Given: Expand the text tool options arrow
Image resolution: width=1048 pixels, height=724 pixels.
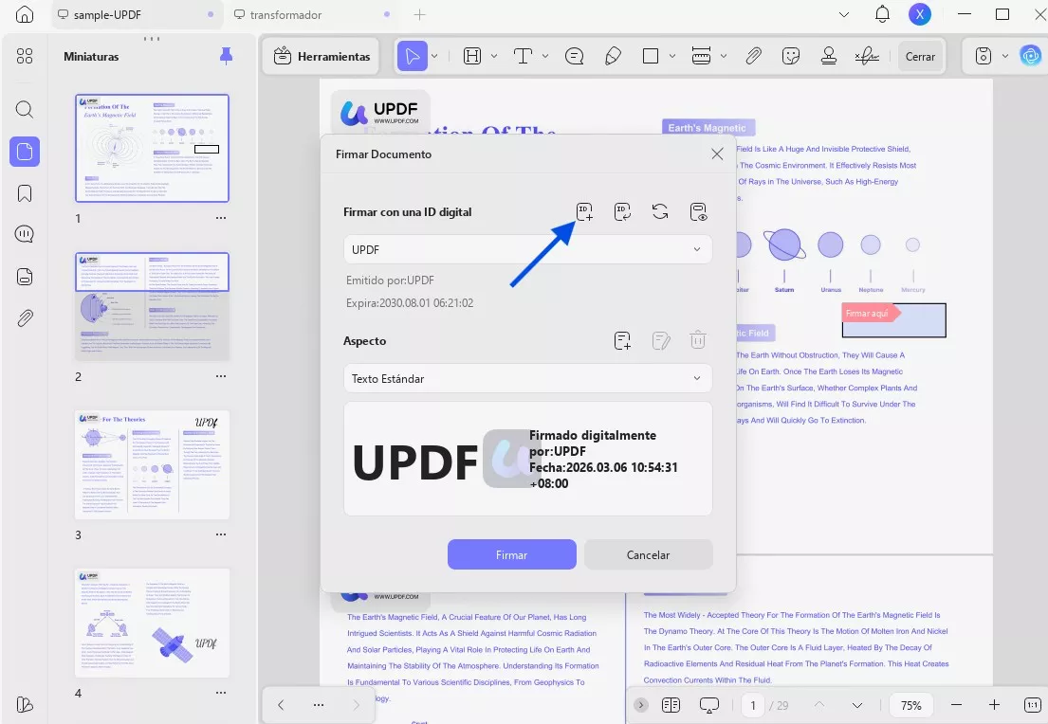Looking at the screenshot, I should [544, 56].
